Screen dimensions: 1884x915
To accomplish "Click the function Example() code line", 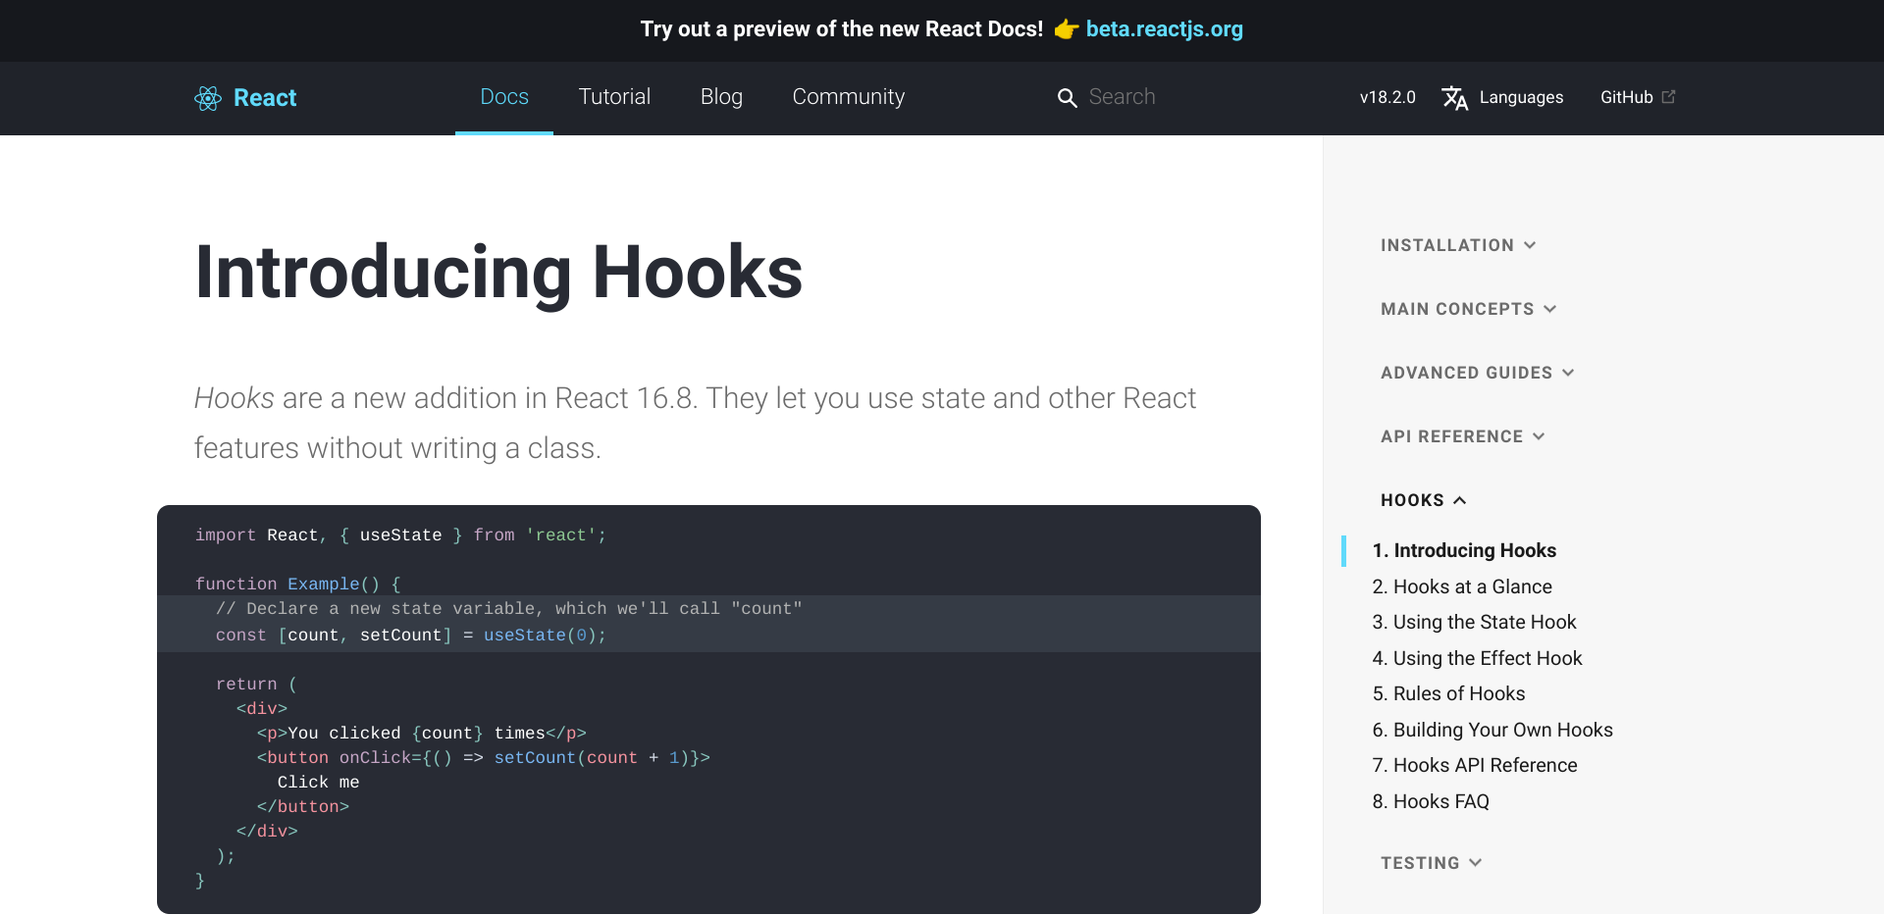I will point(297,585).
